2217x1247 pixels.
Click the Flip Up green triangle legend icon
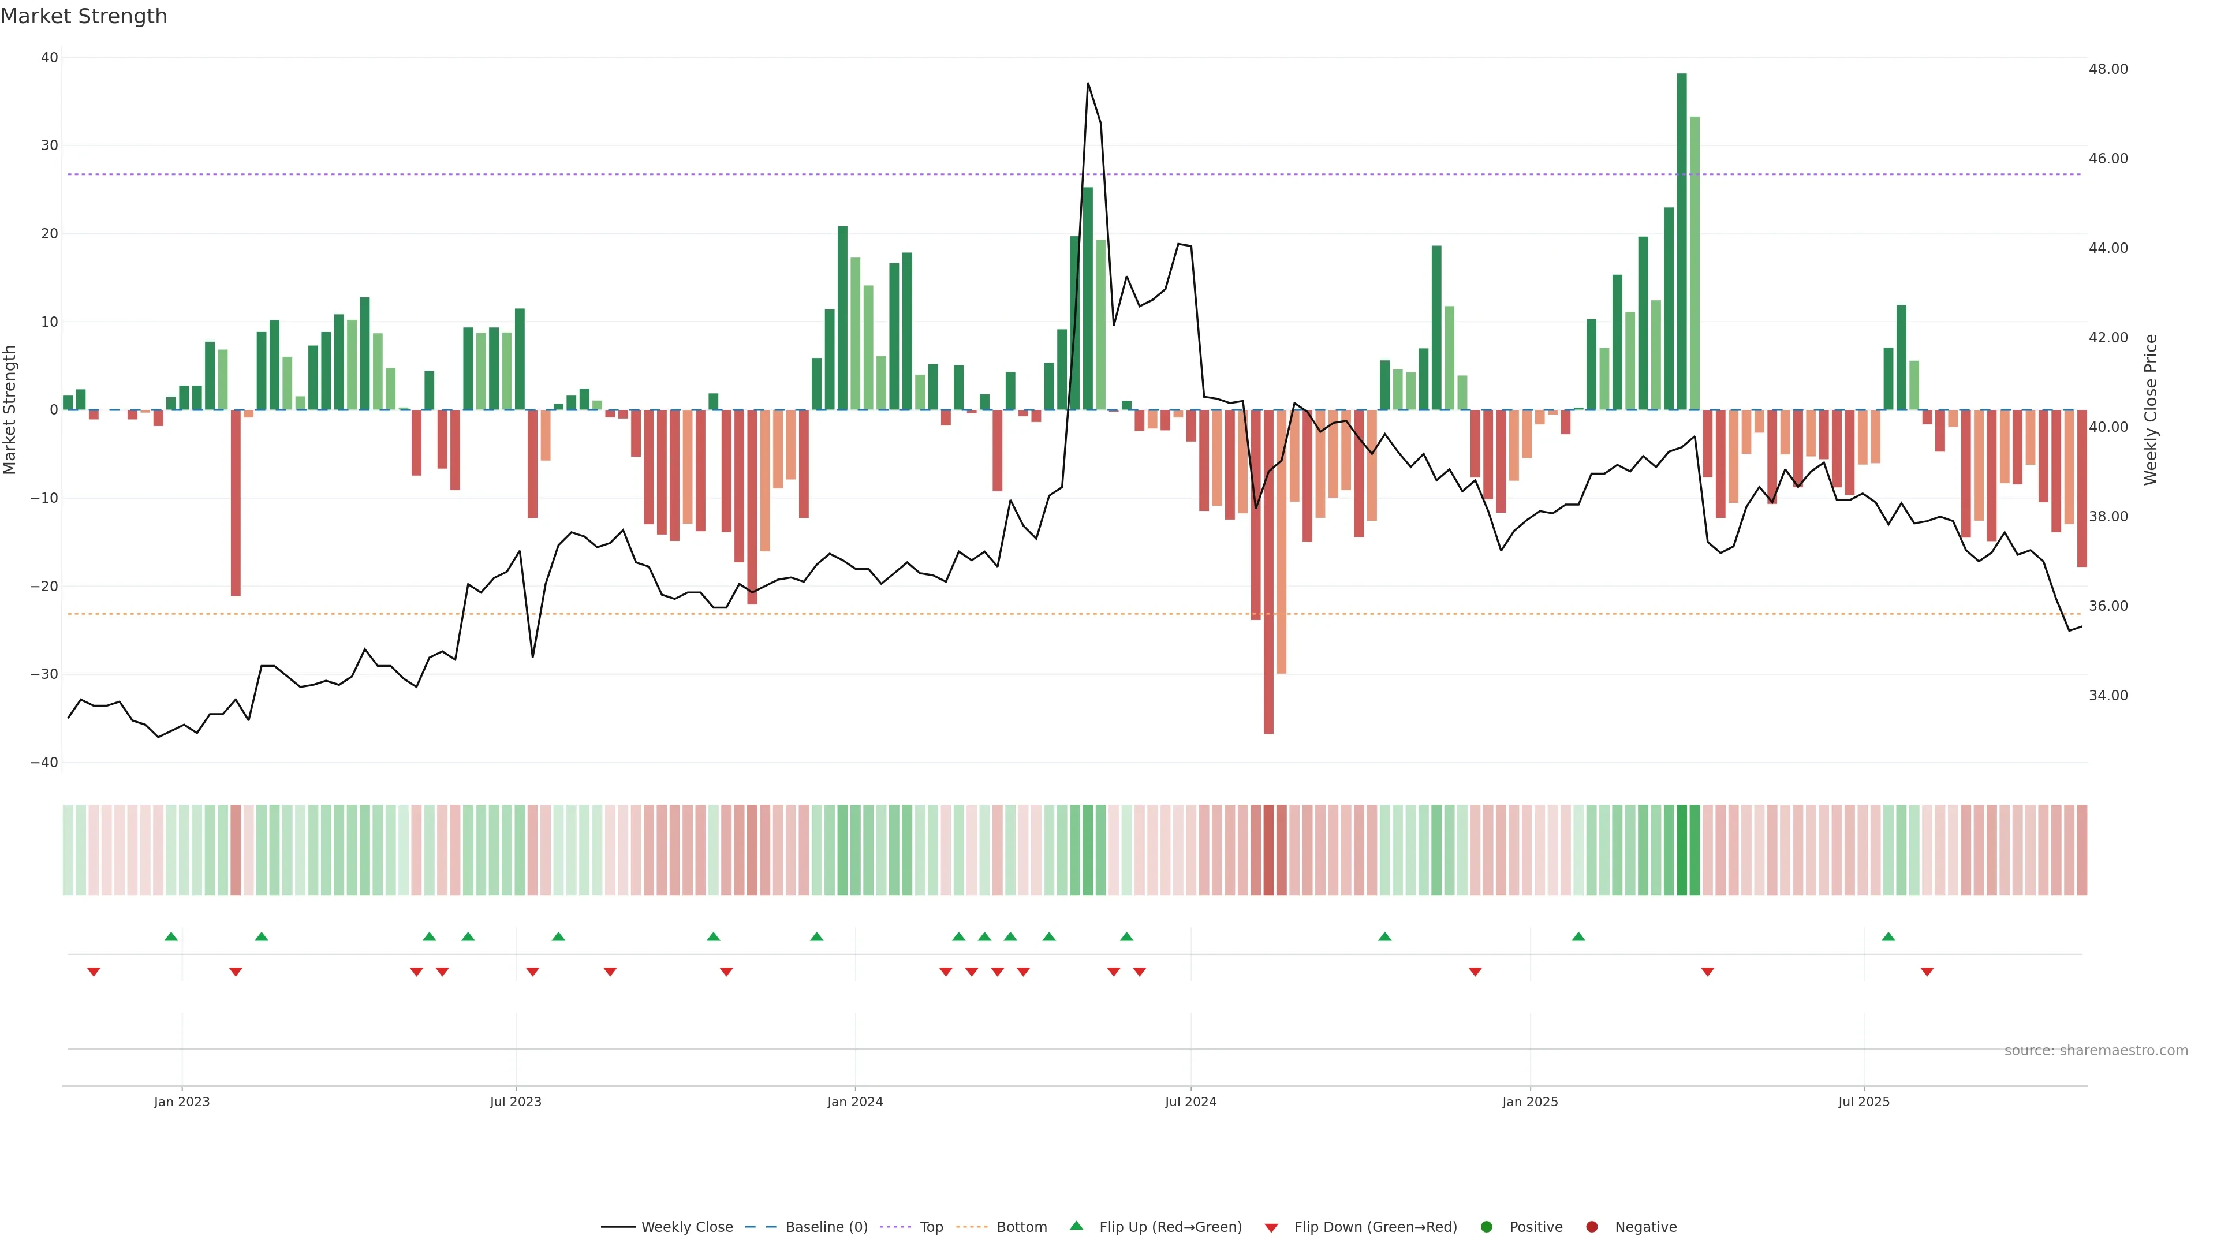click(1076, 1226)
